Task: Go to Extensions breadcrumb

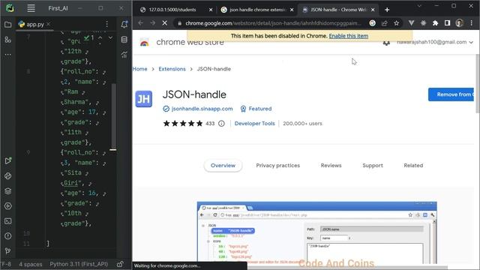Action: (172, 69)
